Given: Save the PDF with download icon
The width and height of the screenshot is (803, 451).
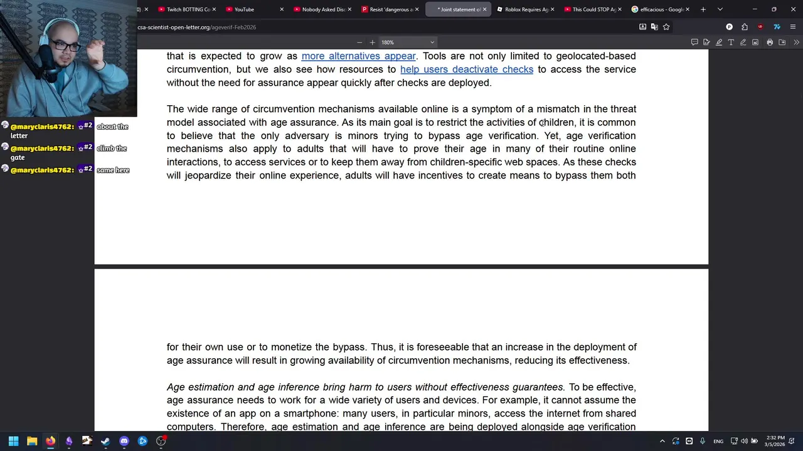Looking at the screenshot, I should pyautogui.click(x=782, y=43).
